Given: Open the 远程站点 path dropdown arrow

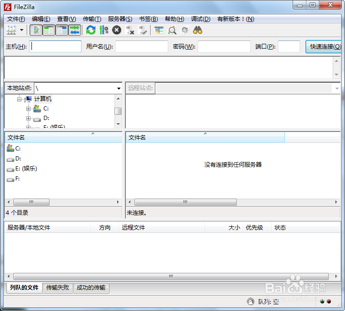Looking at the screenshot, I should [337, 89].
